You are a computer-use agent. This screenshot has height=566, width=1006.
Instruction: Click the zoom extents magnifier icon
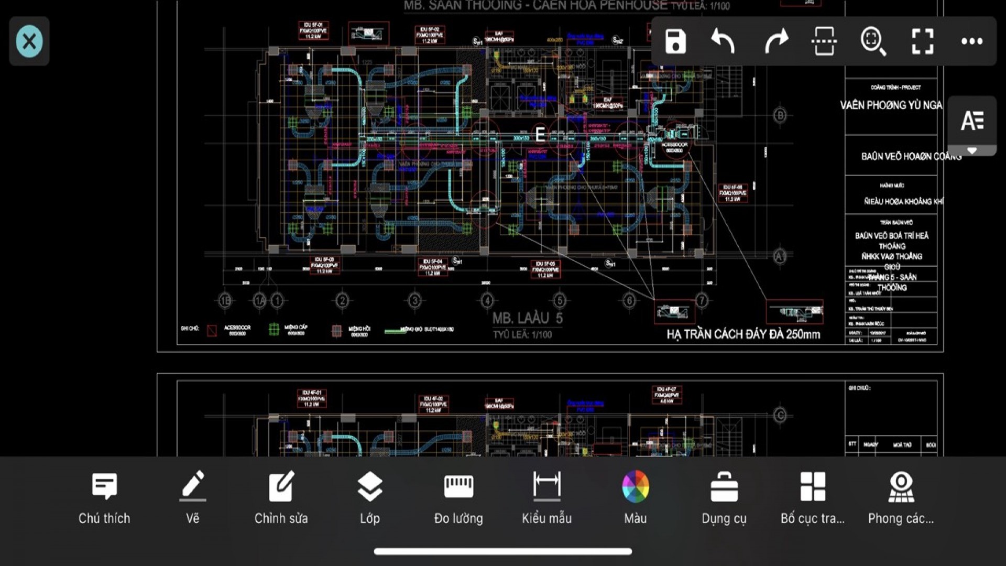pos(873,41)
